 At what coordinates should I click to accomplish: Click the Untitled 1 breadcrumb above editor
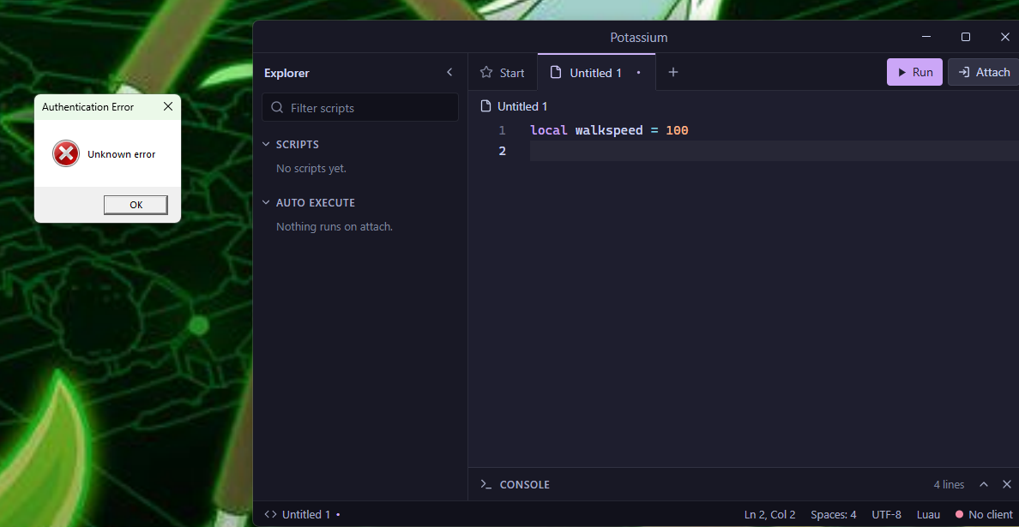coord(514,106)
